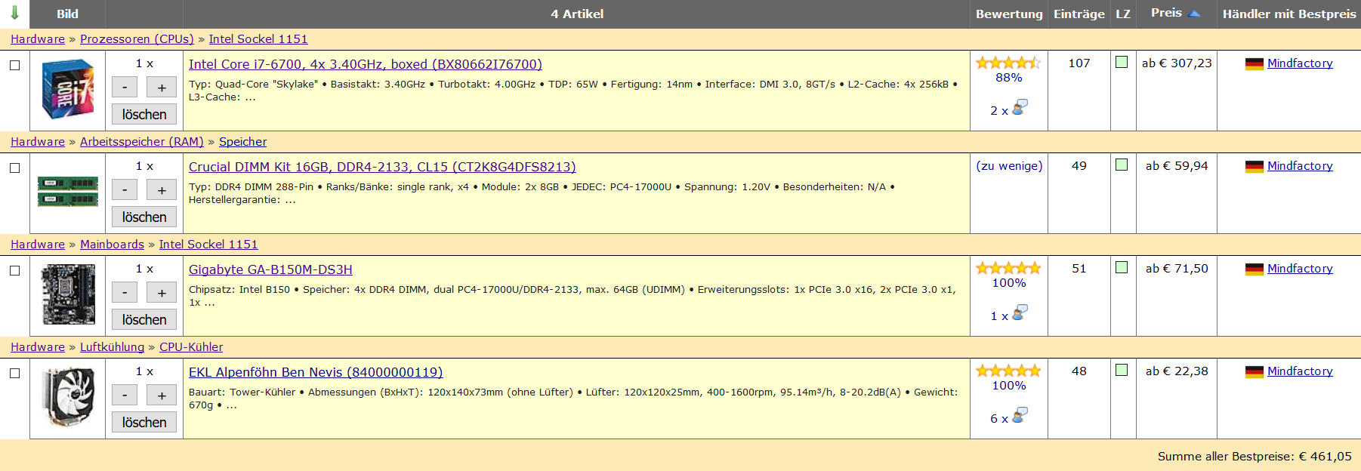Click star rating of Gigabyte GA-B150M-DS3H
This screenshot has height=471, width=1361.
(x=1008, y=269)
